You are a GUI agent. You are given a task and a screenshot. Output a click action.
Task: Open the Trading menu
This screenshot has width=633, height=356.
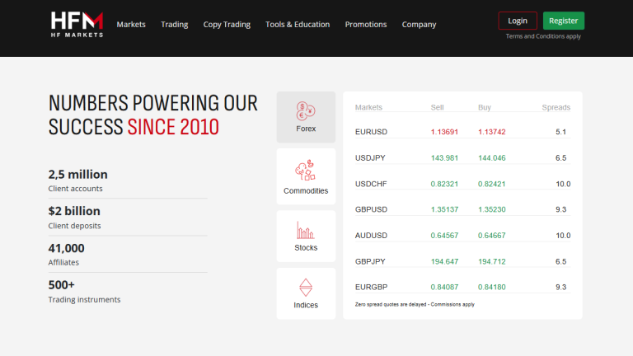tap(175, 25)
